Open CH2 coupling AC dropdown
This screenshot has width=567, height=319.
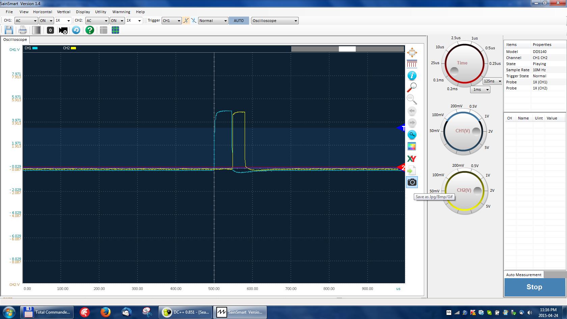97,21
